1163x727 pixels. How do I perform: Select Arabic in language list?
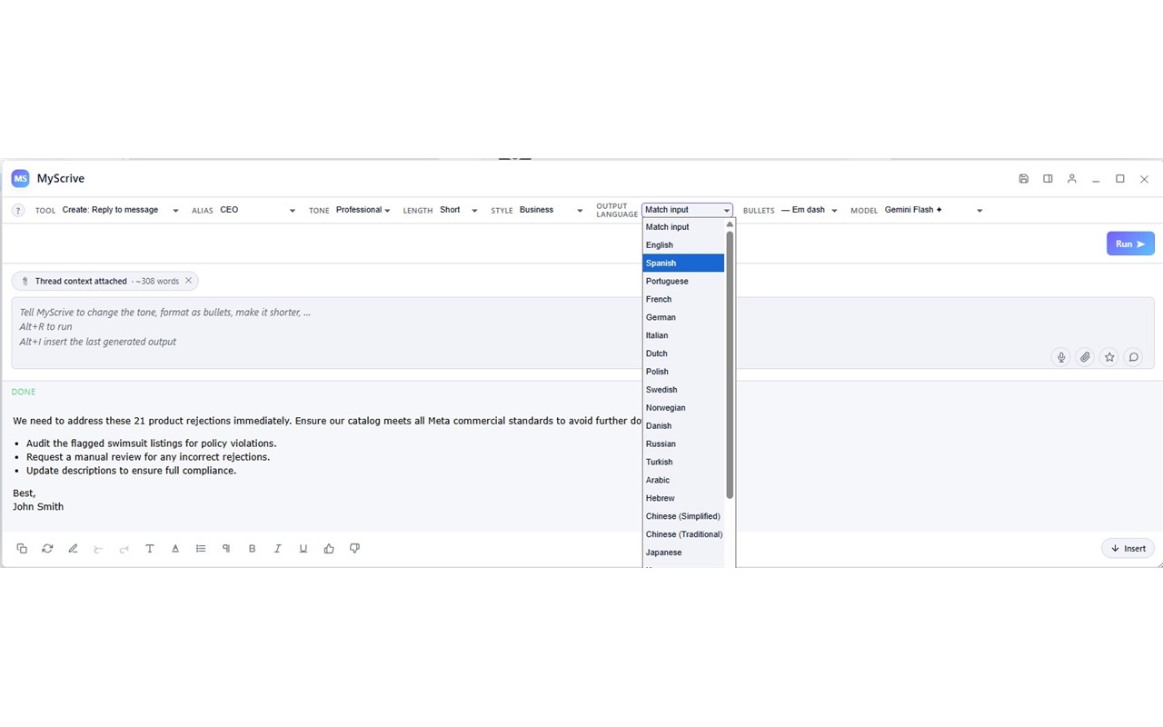click(683, 480)
